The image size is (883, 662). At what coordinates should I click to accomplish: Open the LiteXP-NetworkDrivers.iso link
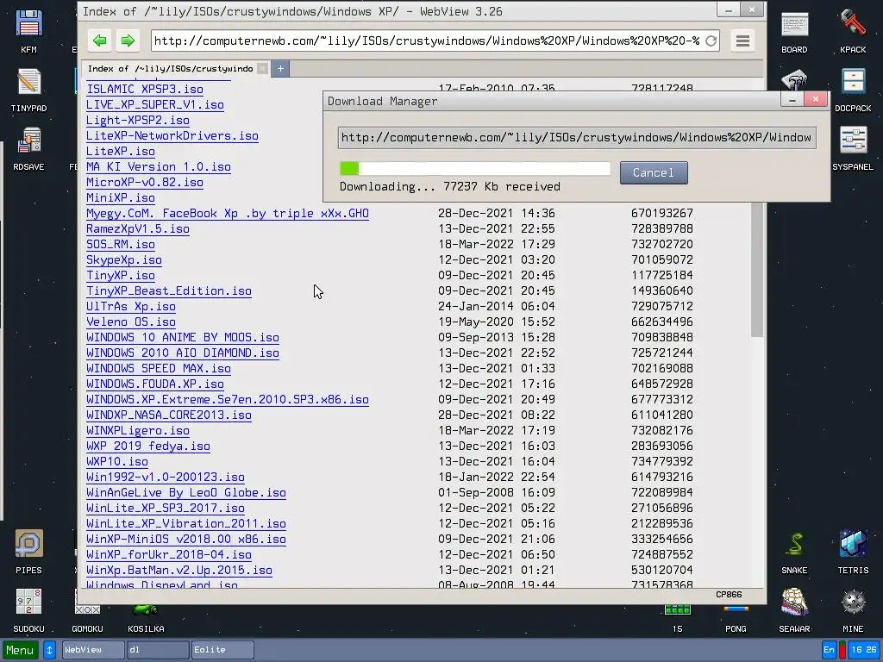(x=172, y=135)
